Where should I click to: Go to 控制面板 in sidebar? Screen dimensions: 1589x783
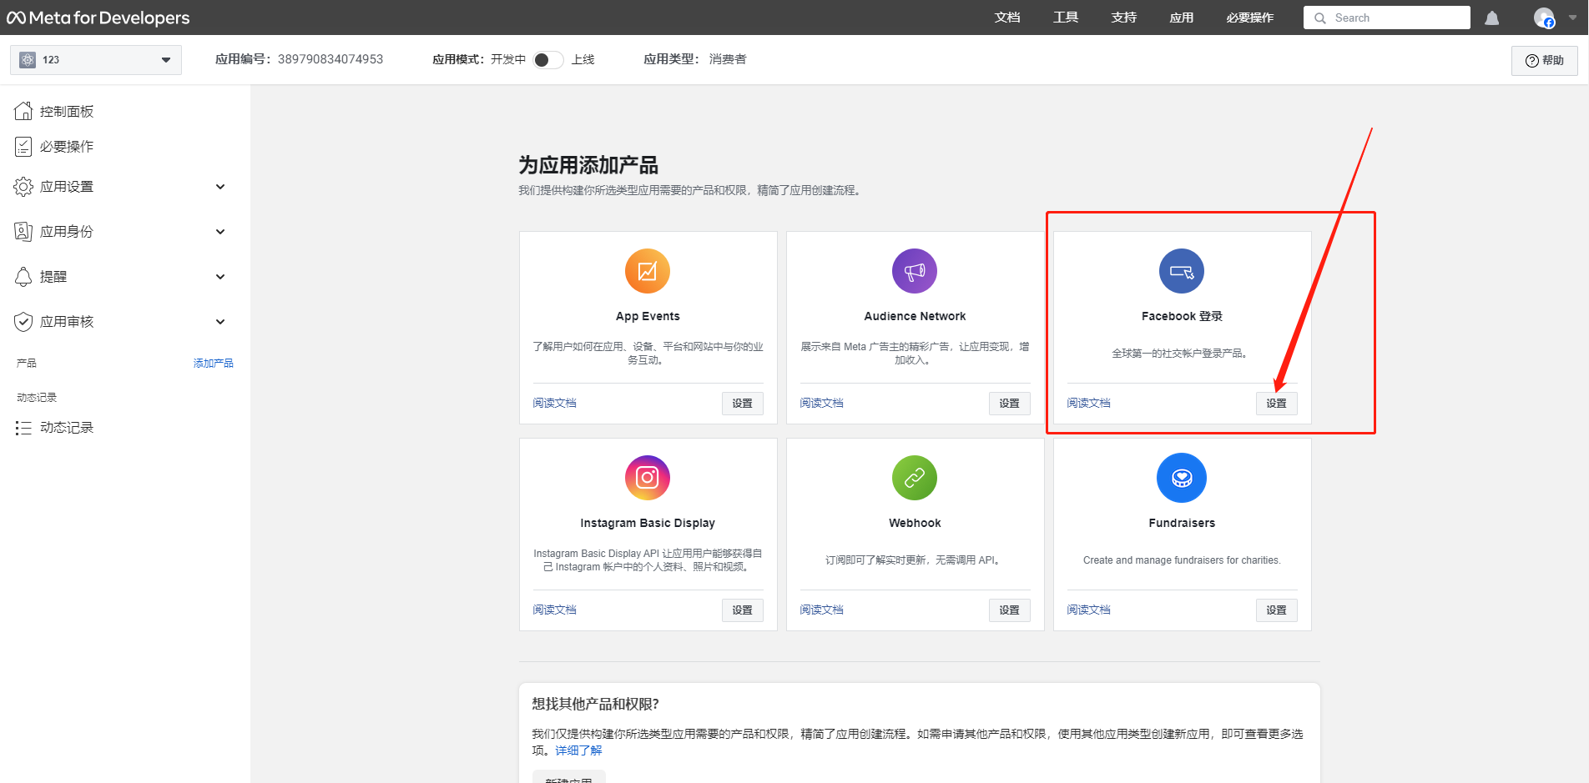point(67,112)
